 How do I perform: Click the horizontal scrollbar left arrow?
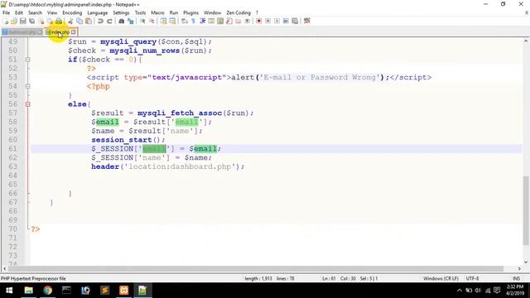point(4,268)
